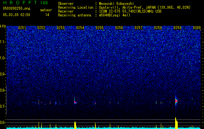Image resolution: width=204 pixels, height=129 pixels.
Task: Click the yellow intensity peak before 0254
Action: (75, 125)
